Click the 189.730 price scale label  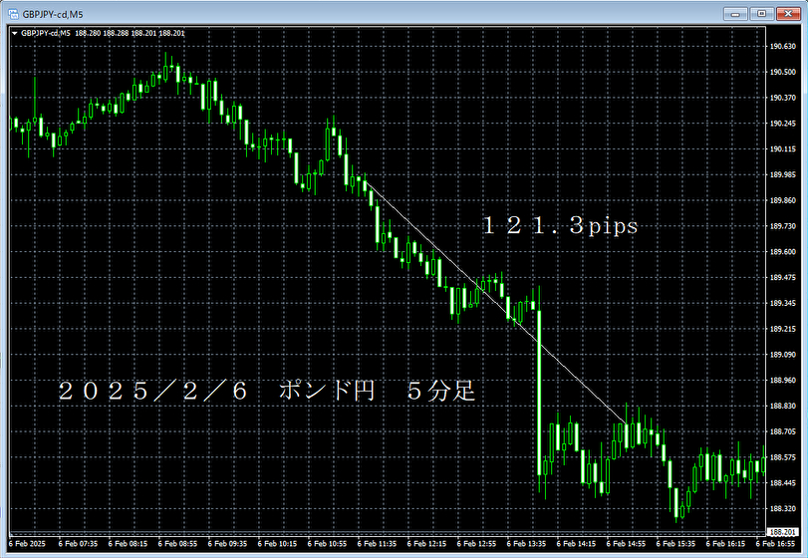pos(782,226)
